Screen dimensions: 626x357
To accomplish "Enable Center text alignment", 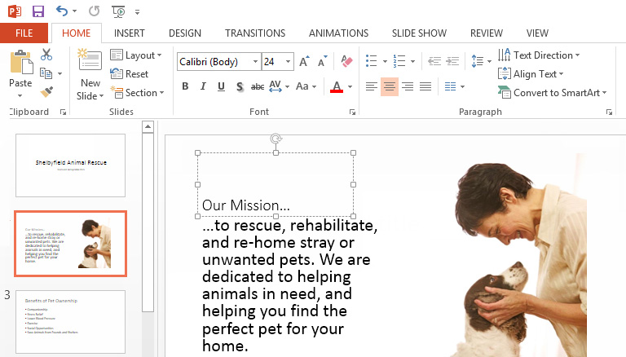I will [390, 86].
